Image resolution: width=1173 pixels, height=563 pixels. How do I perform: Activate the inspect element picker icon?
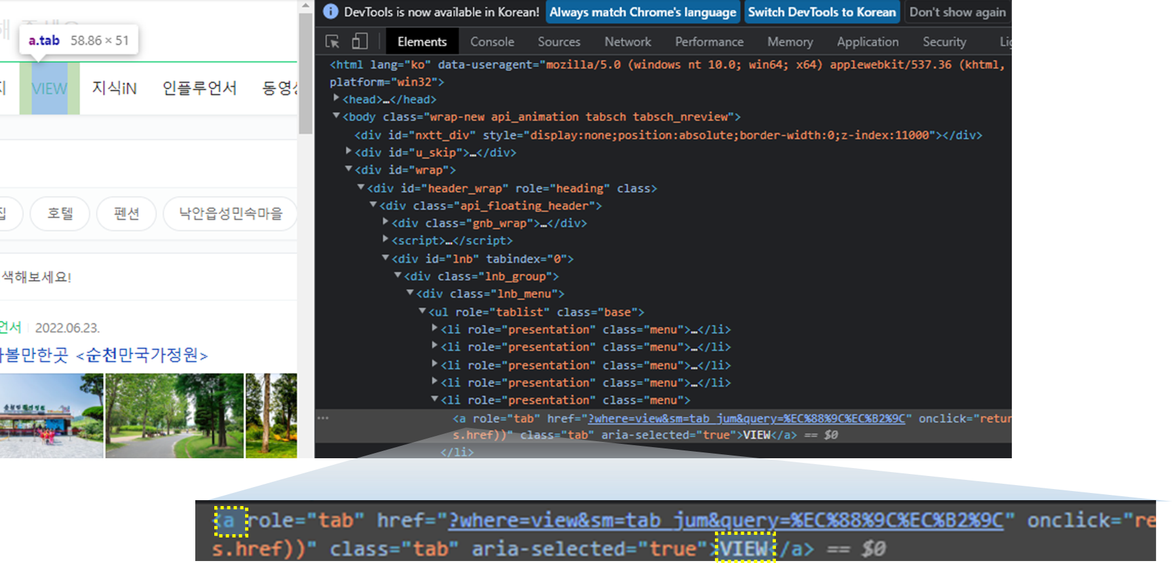pyautogui.click(x=332, y=41)
